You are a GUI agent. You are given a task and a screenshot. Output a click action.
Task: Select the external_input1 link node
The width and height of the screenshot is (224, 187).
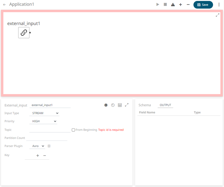[24, 33]
